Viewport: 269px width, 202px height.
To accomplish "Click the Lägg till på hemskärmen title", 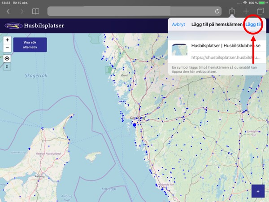I will coord(217,24).
